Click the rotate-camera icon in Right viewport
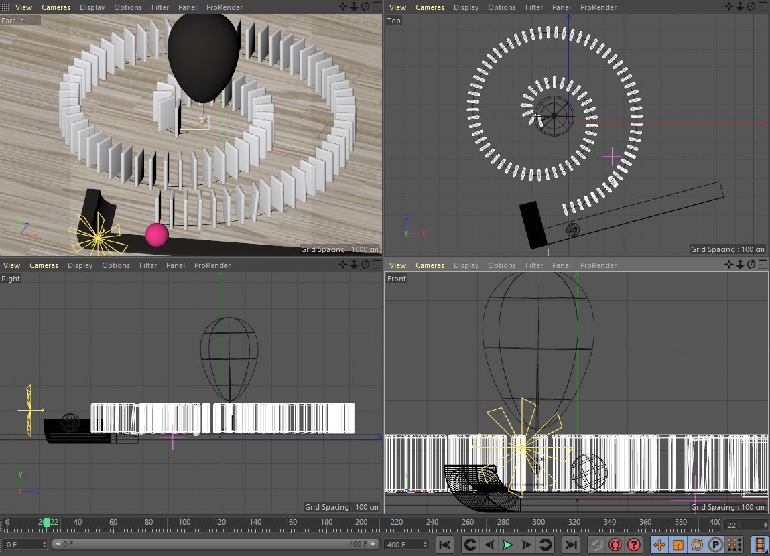Viewport: 770px width, 556px height. (365, 265)
